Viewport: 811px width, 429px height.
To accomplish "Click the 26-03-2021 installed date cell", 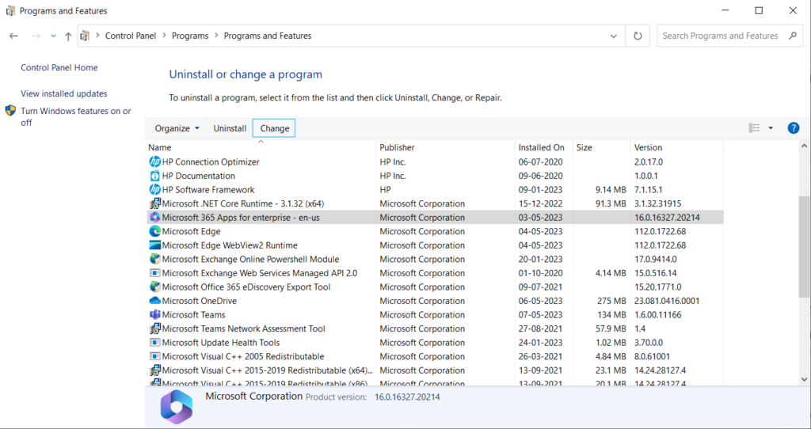I will pyautogui.click(x=541, y=357).
